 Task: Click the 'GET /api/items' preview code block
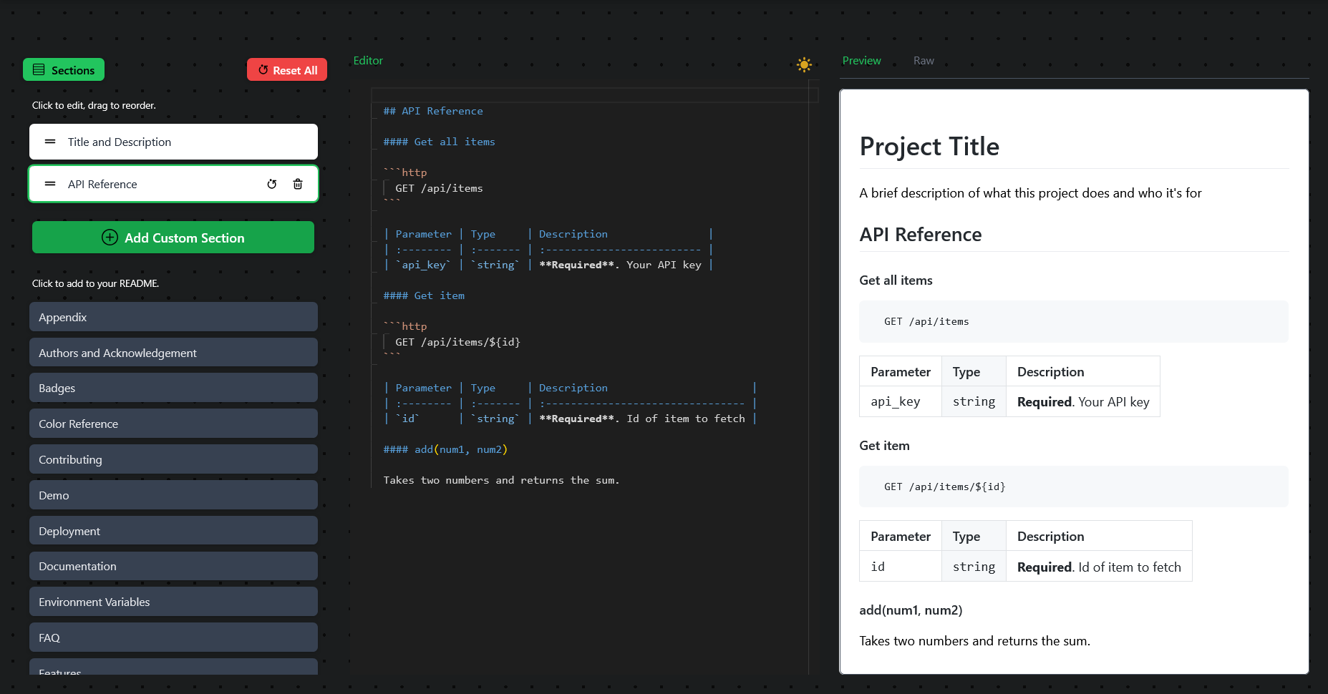tap(1073, 321)
